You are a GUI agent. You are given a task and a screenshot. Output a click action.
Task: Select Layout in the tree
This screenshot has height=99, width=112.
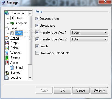click(15, 28)
